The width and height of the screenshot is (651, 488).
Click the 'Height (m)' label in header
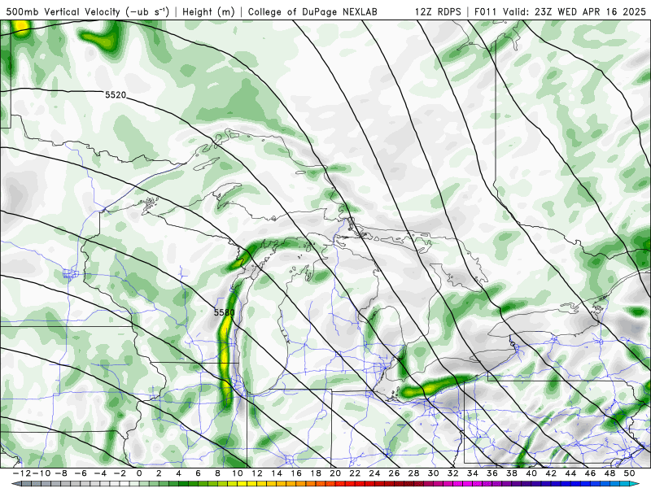pyautogui.click(x=208, y=12)
